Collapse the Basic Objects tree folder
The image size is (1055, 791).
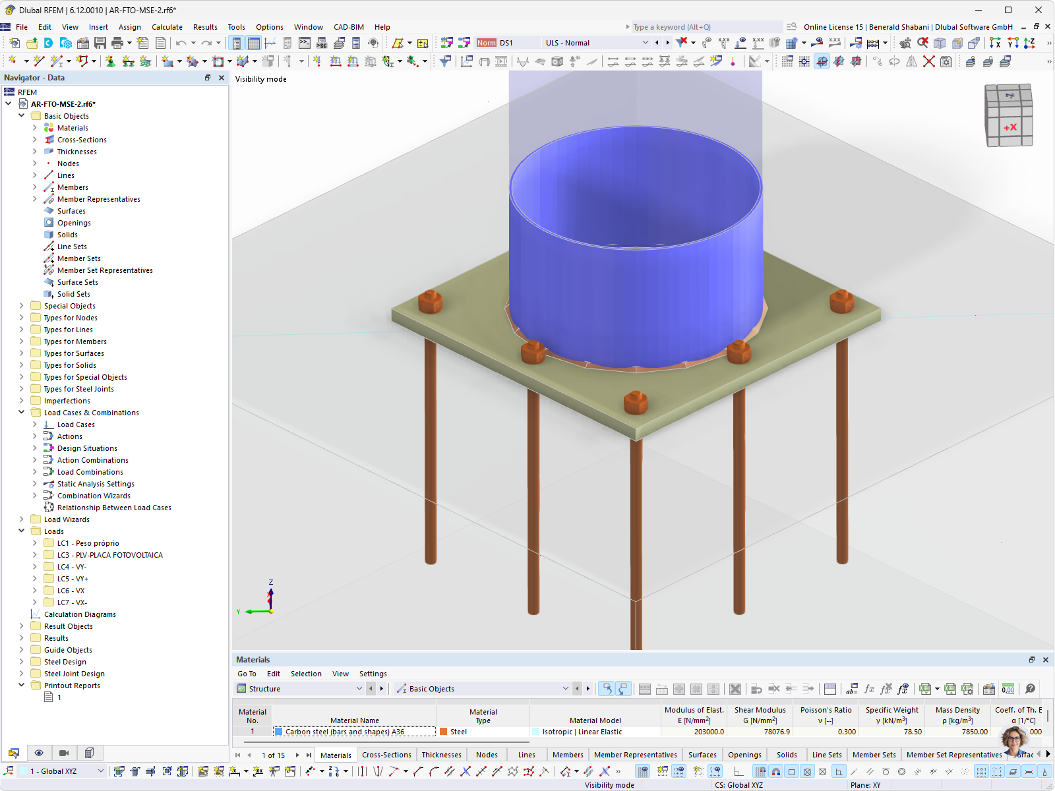(x=21, y=115)
